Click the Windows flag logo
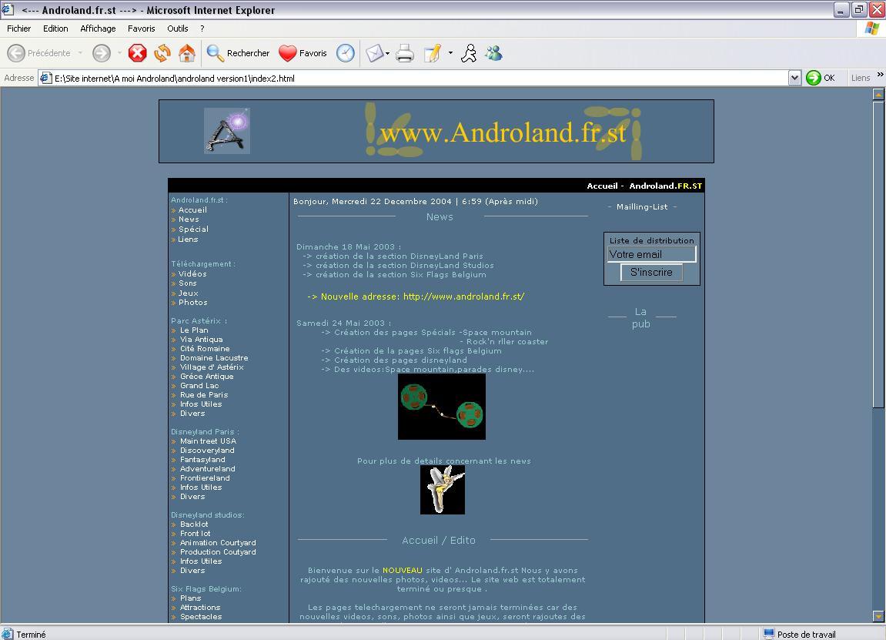This screenshot has height=640, width=886. click(872, 28)
